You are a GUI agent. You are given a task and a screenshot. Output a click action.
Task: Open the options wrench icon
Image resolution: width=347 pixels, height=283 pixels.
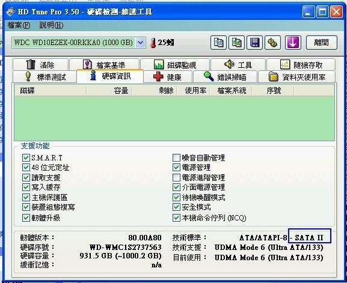tap(272, 43)
